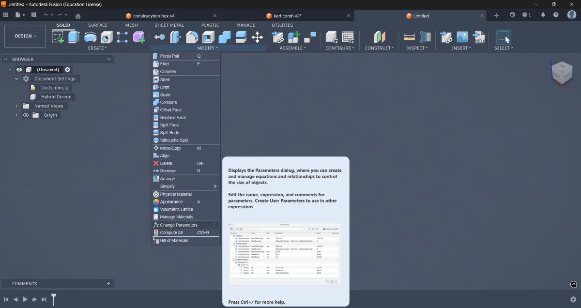
Task: Click the Move tool icon in Modify panel
Action: (257, 37)
